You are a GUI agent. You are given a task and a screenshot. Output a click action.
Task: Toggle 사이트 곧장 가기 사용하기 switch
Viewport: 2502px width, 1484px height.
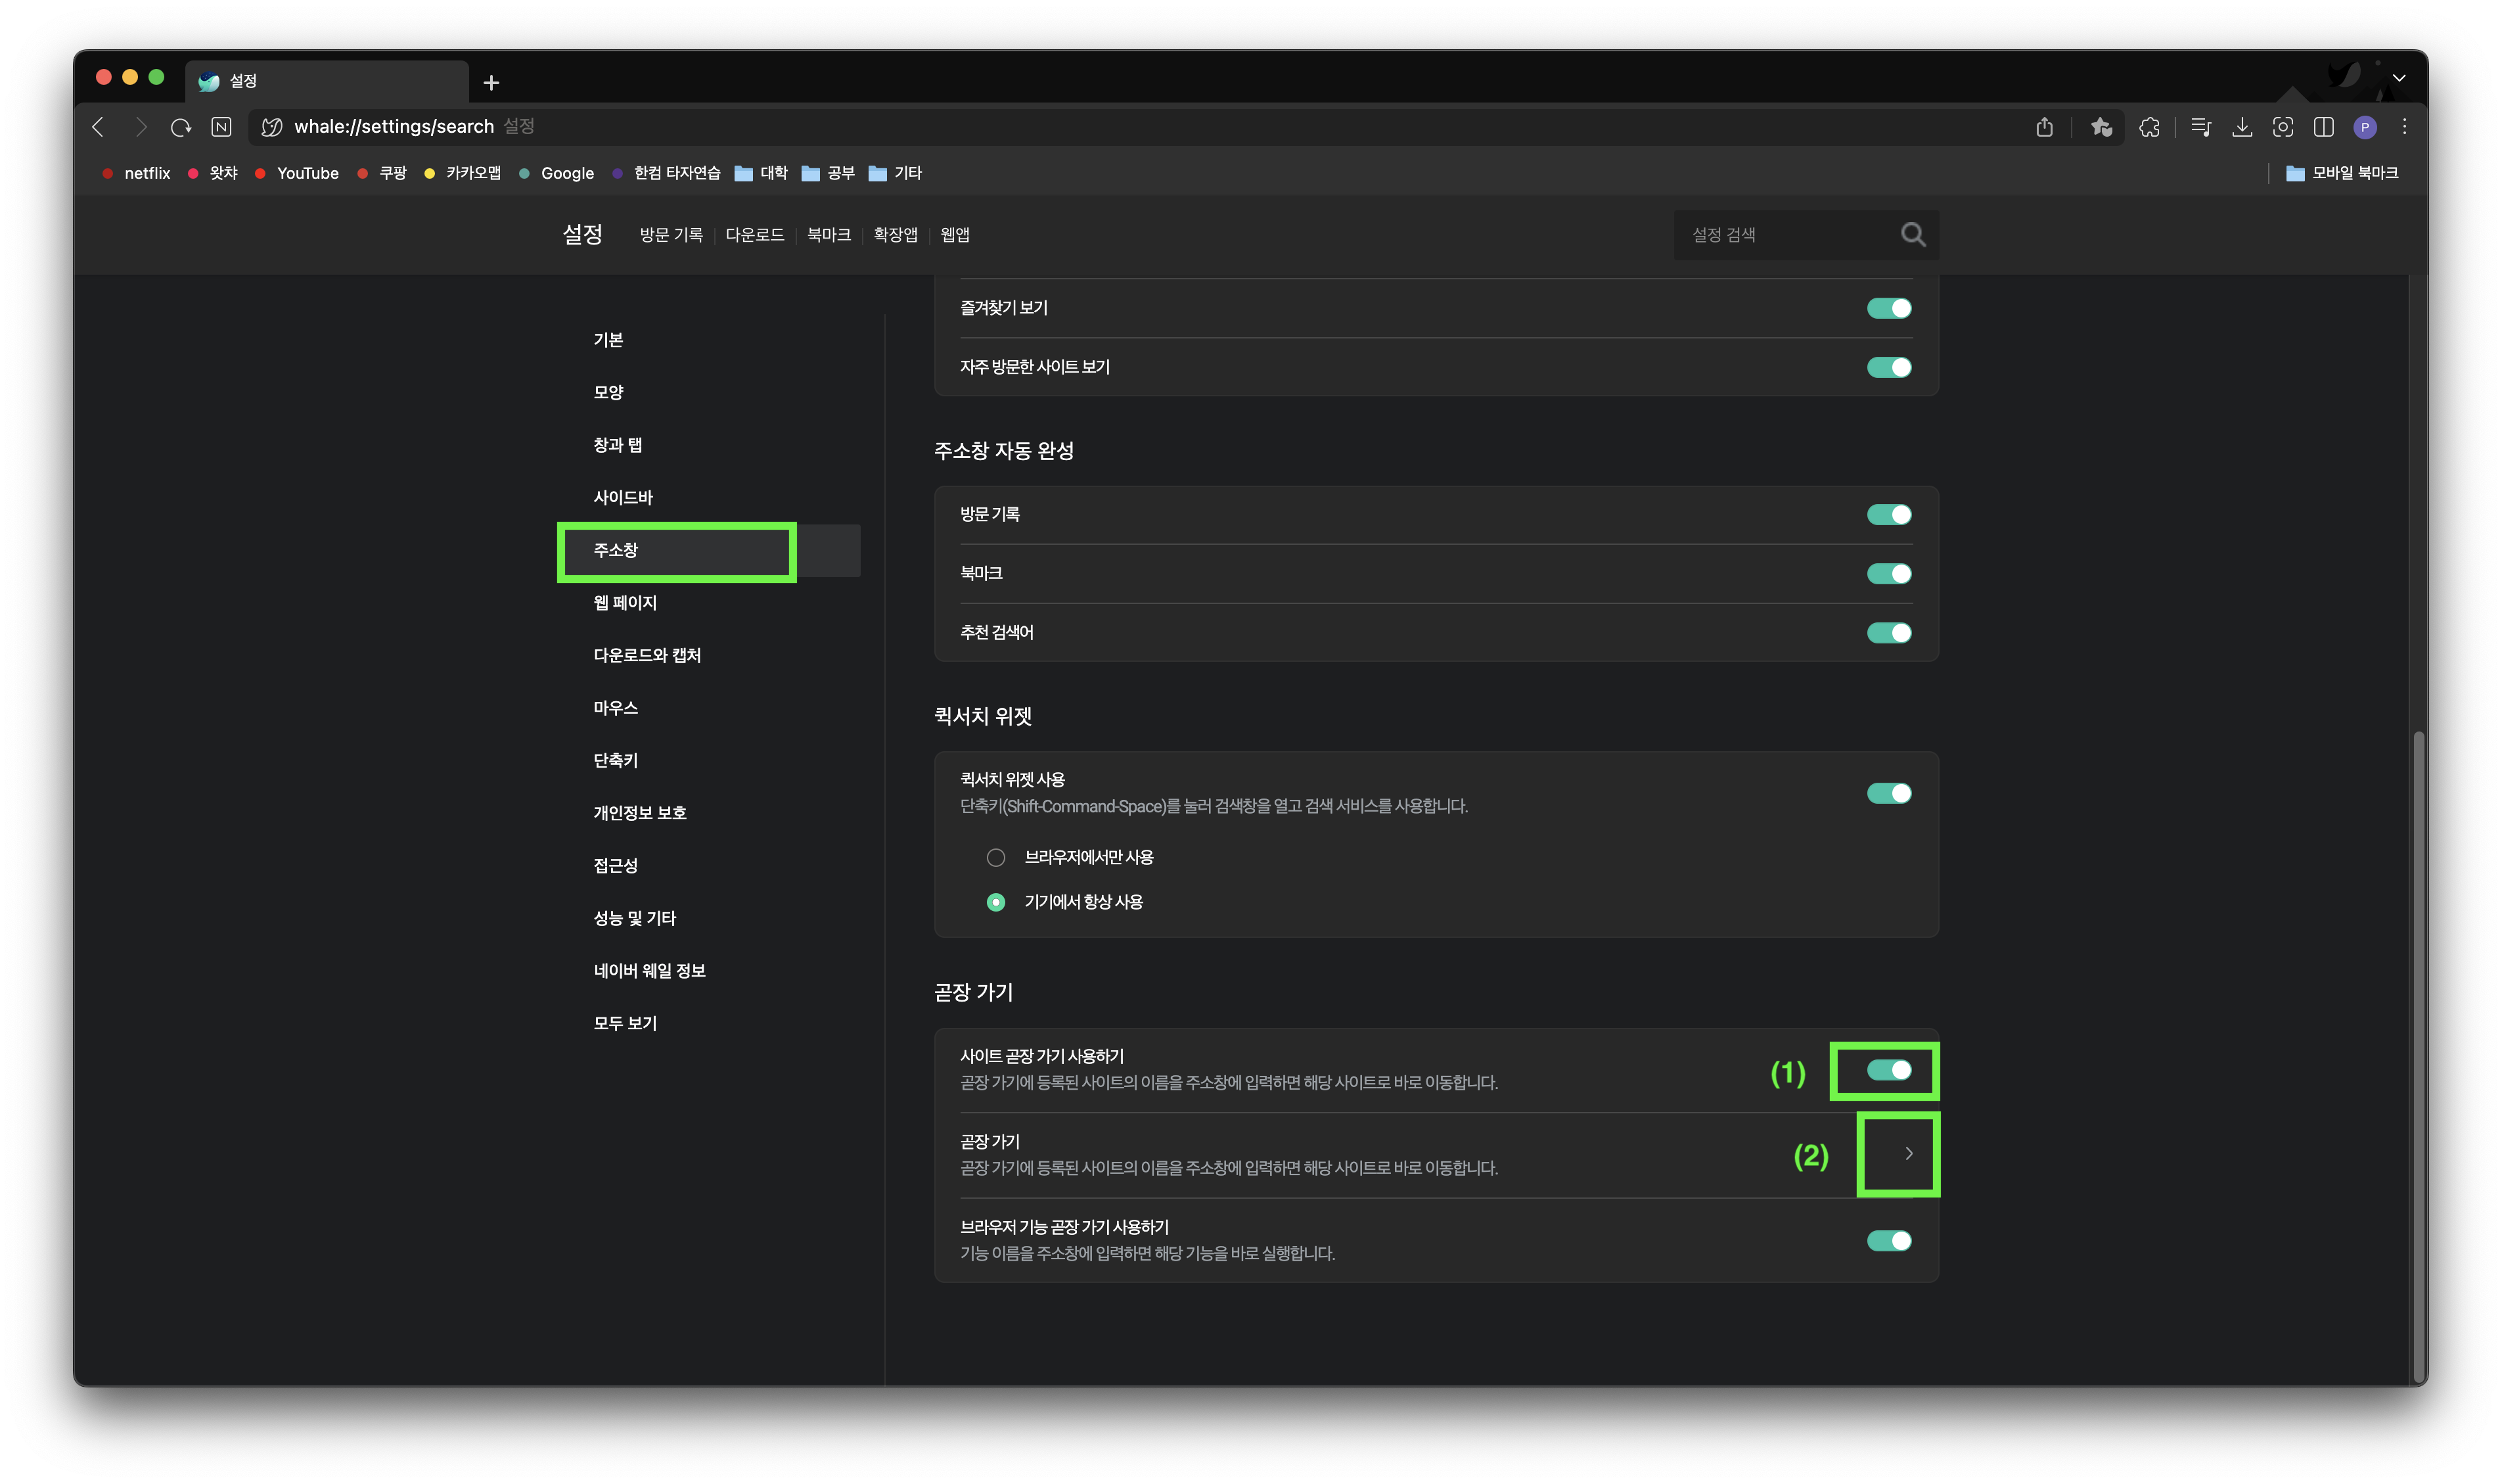pyautogui.click(x=1888, y=1070)
